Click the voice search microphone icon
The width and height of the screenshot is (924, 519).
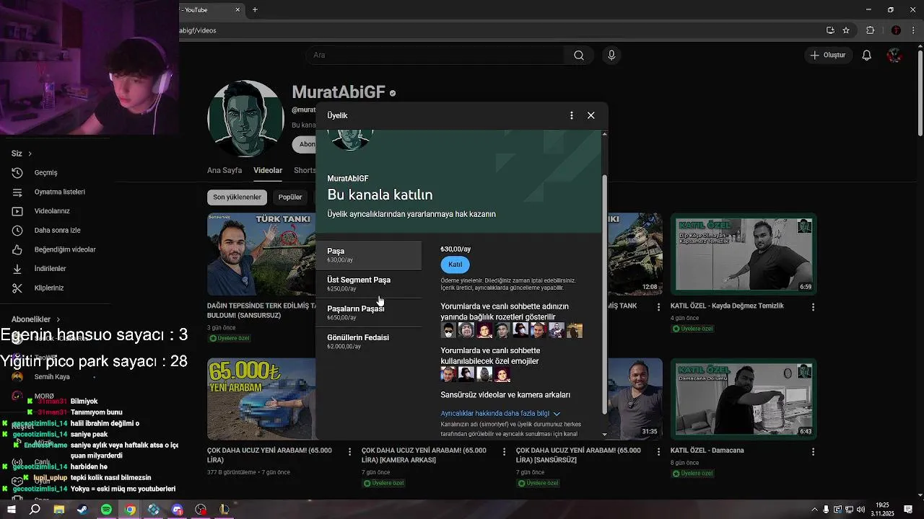(611, 56)
